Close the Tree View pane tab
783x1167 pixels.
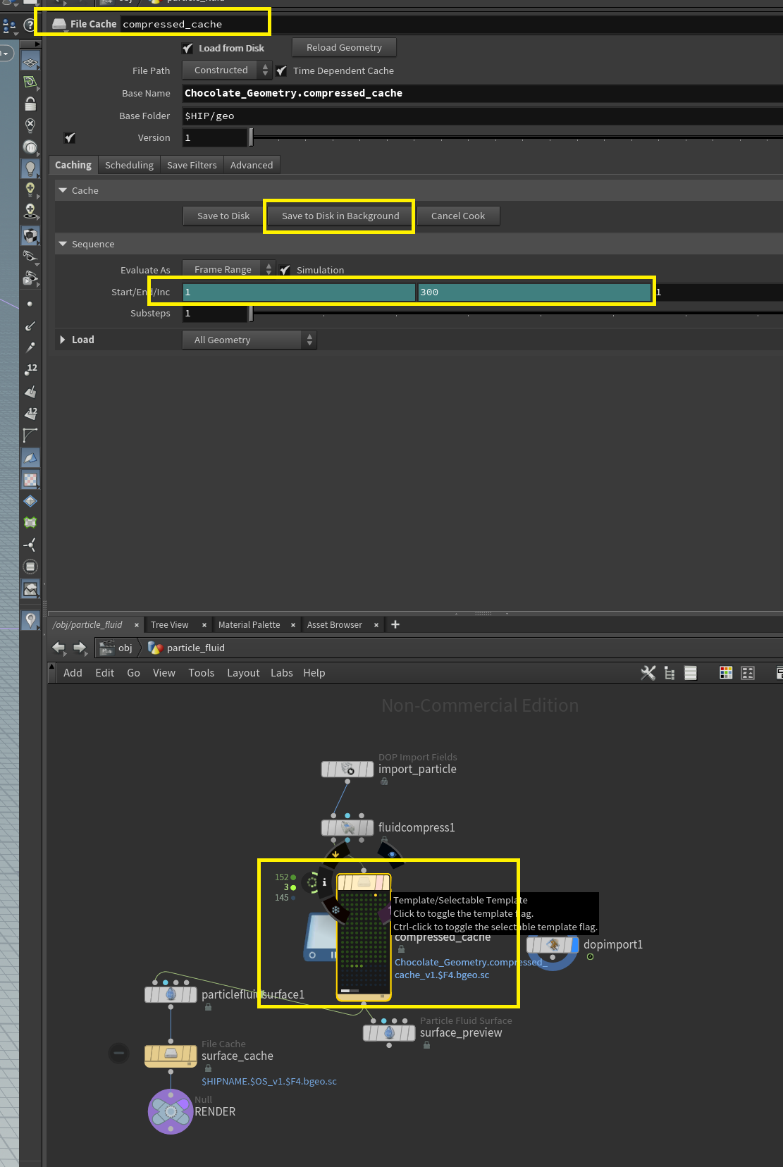click(204, 625)
